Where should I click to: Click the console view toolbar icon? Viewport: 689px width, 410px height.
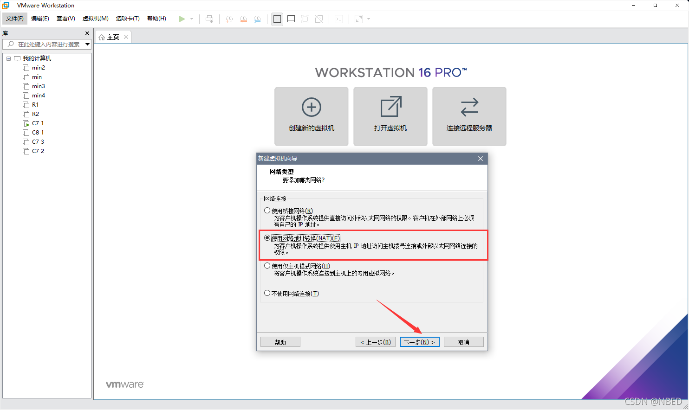(x=339, y=19)
